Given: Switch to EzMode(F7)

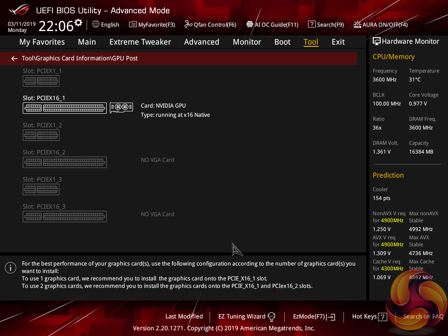Looking at the screenshot, I should [x=309, y=316].
